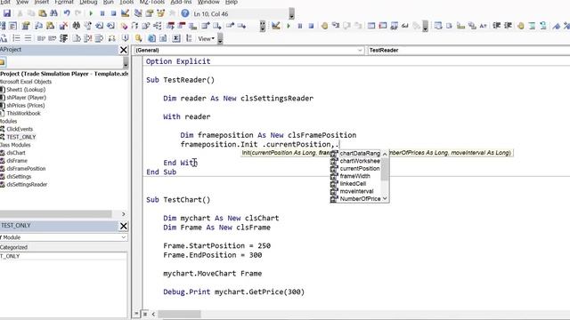Switch to Full Module View toggle
The height and width of the screenshot is (320, 570).
coord(144,314)
